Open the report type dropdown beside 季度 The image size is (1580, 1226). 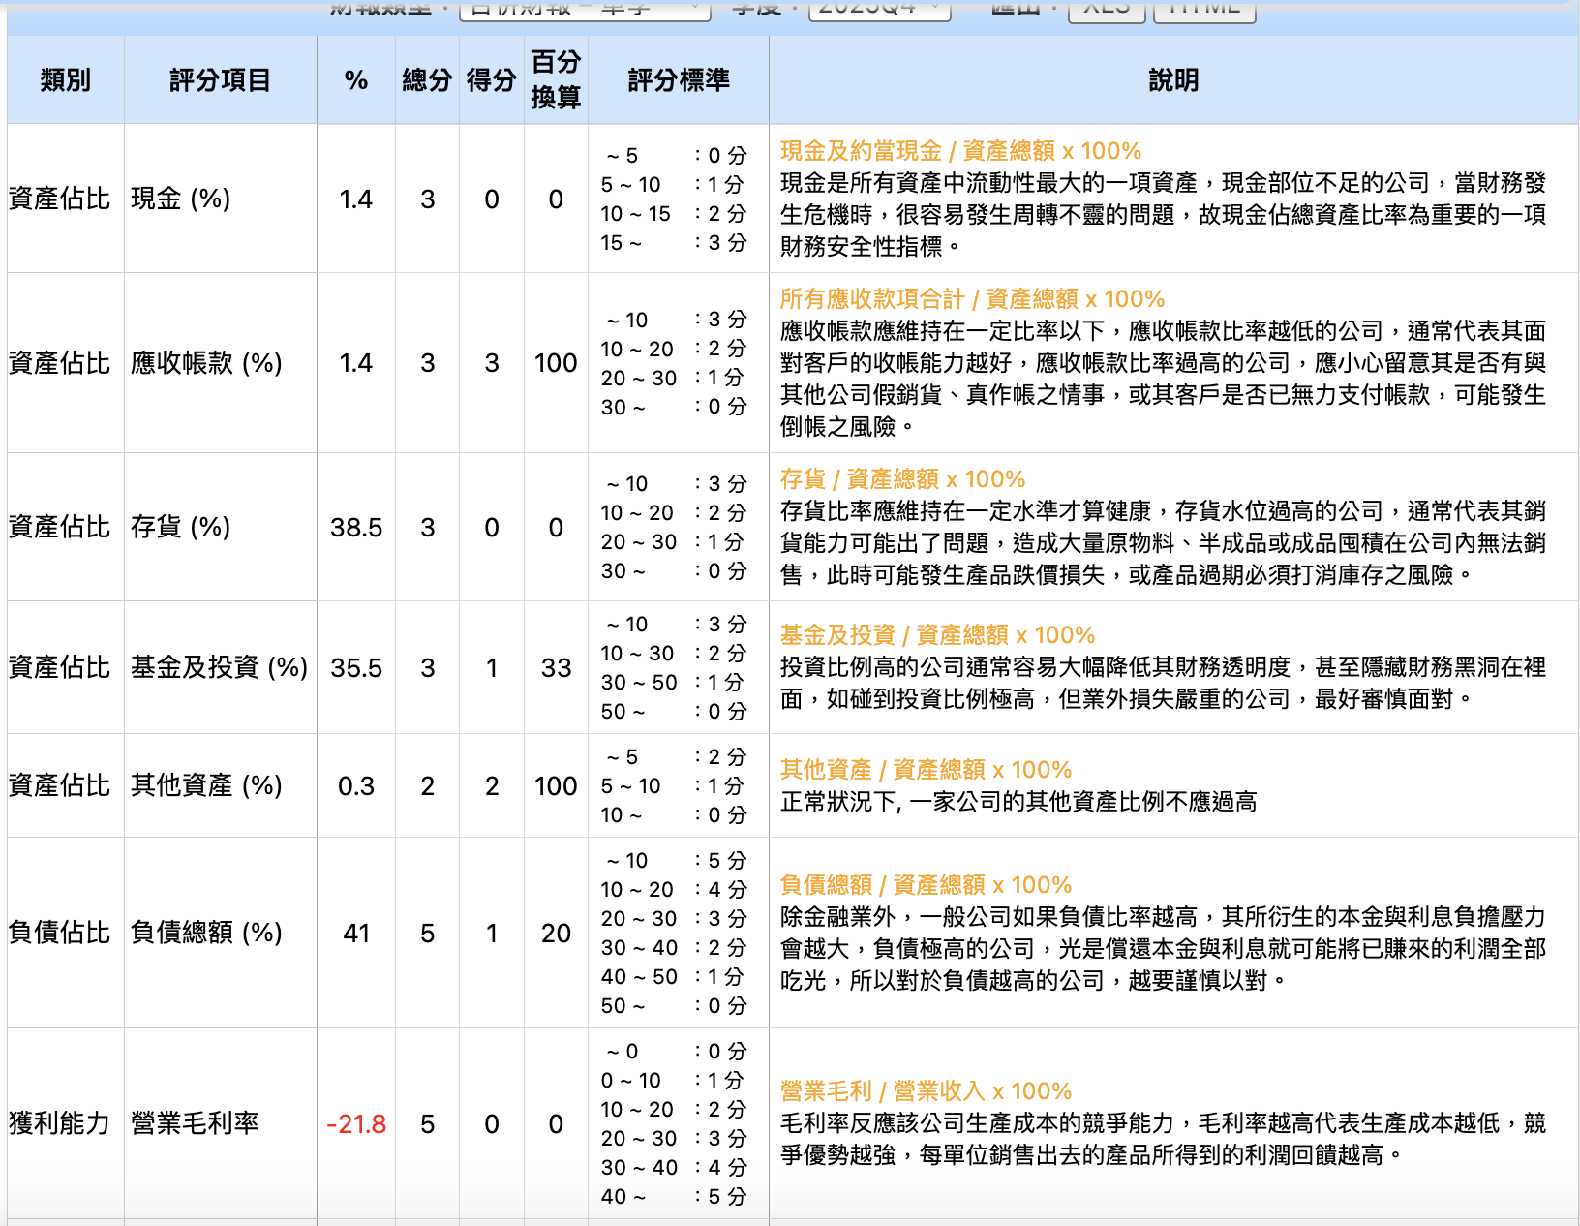[585, 9]
